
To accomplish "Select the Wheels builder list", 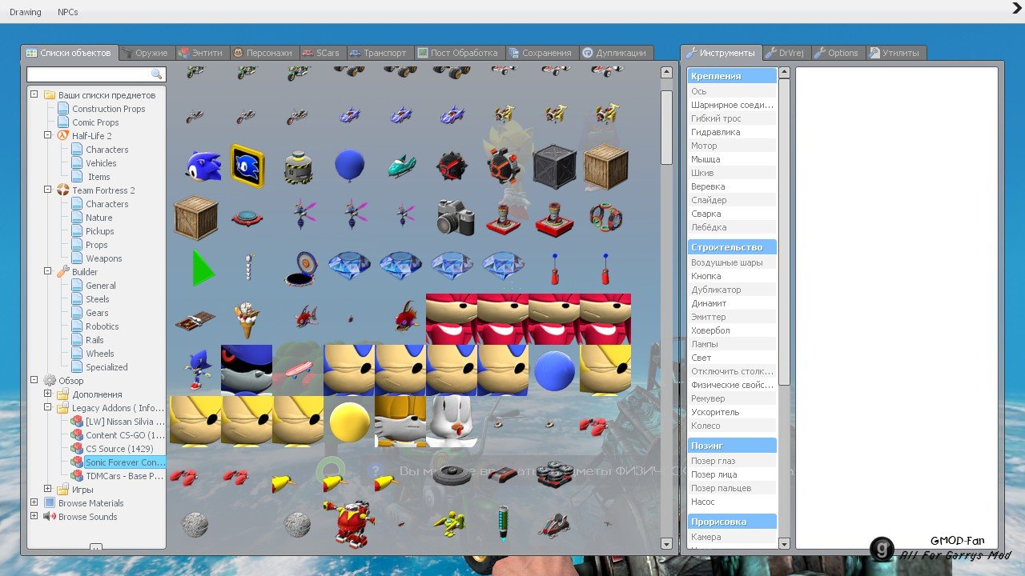I will click(x=99, y=353).
